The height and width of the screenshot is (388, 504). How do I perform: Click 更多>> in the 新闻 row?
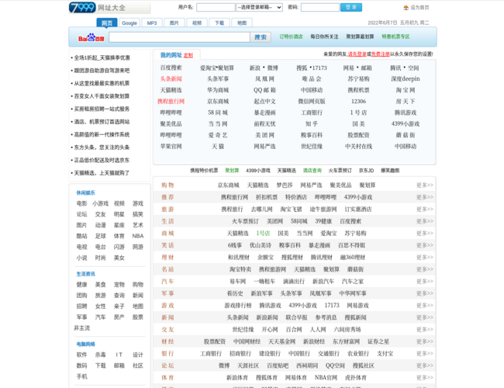(x=425, y=317)
